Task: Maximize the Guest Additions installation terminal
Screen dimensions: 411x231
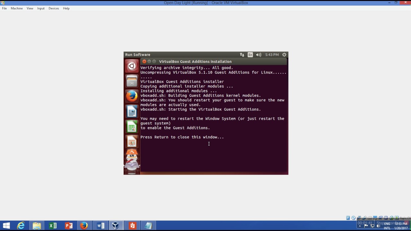Action: [x=154, y=61]
